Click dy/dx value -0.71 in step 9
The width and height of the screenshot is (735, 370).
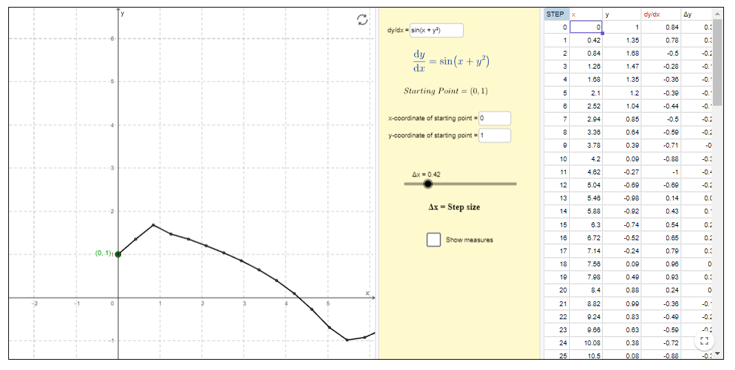click(x=661, y=146)
